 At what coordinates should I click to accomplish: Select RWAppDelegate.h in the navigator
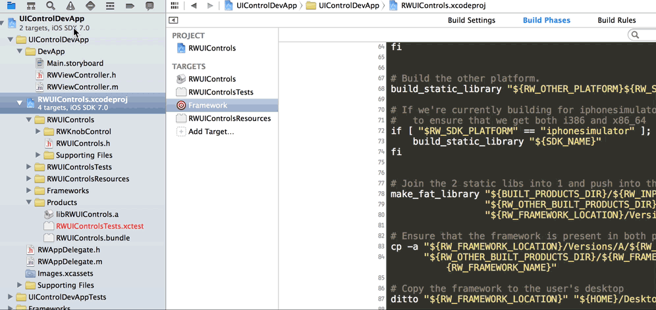pyautogui.click(x=69, y=250)
